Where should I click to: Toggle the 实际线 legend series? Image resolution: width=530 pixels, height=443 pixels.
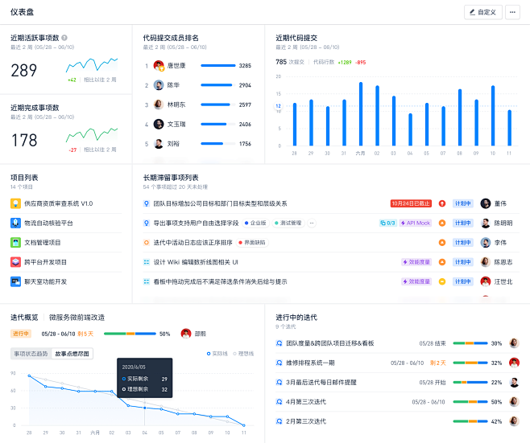point(219,353)
